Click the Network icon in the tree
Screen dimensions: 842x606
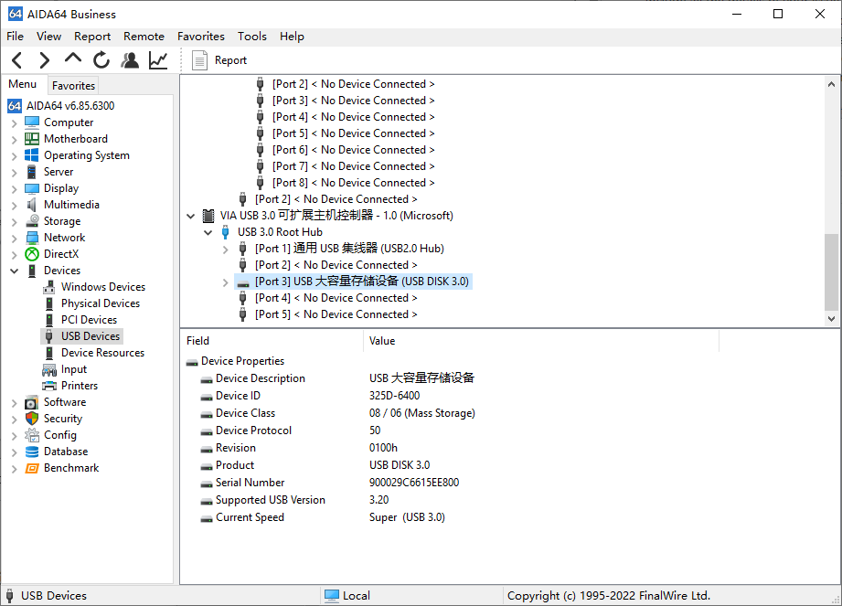pos(32,238)
